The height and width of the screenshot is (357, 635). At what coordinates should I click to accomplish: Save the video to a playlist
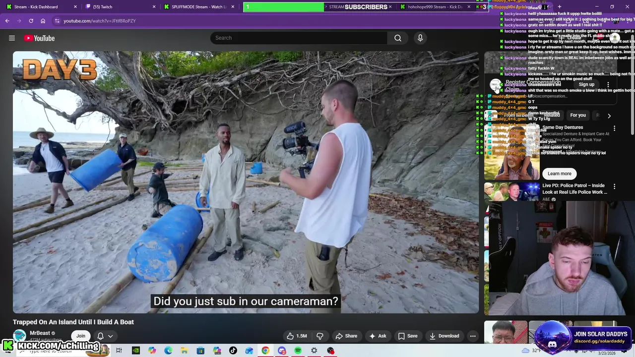[407, 336]
